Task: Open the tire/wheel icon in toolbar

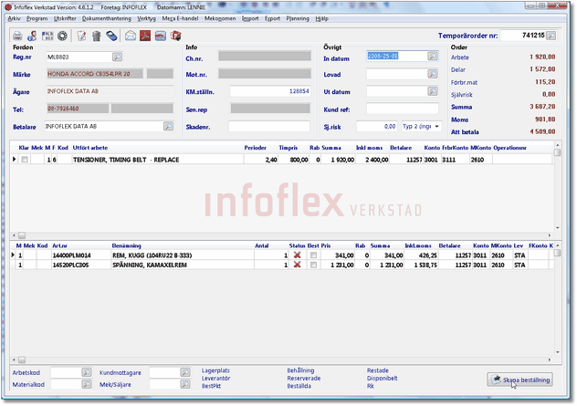Action: tap(63, 36)
